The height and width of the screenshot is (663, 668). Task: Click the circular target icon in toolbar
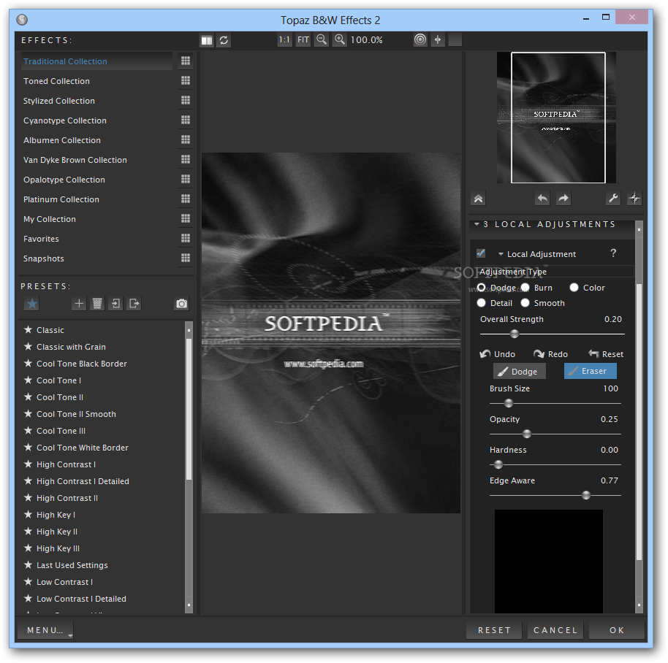(x=420, y=40)
